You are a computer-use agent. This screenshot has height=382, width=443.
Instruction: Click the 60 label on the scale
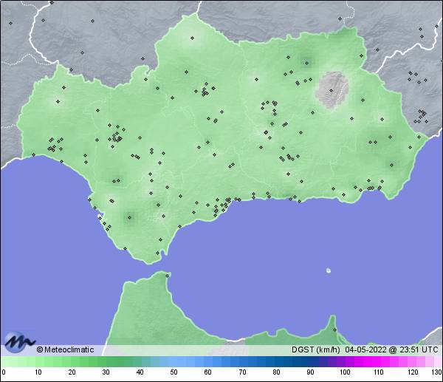pyautogui.click(x=208, y=372)
